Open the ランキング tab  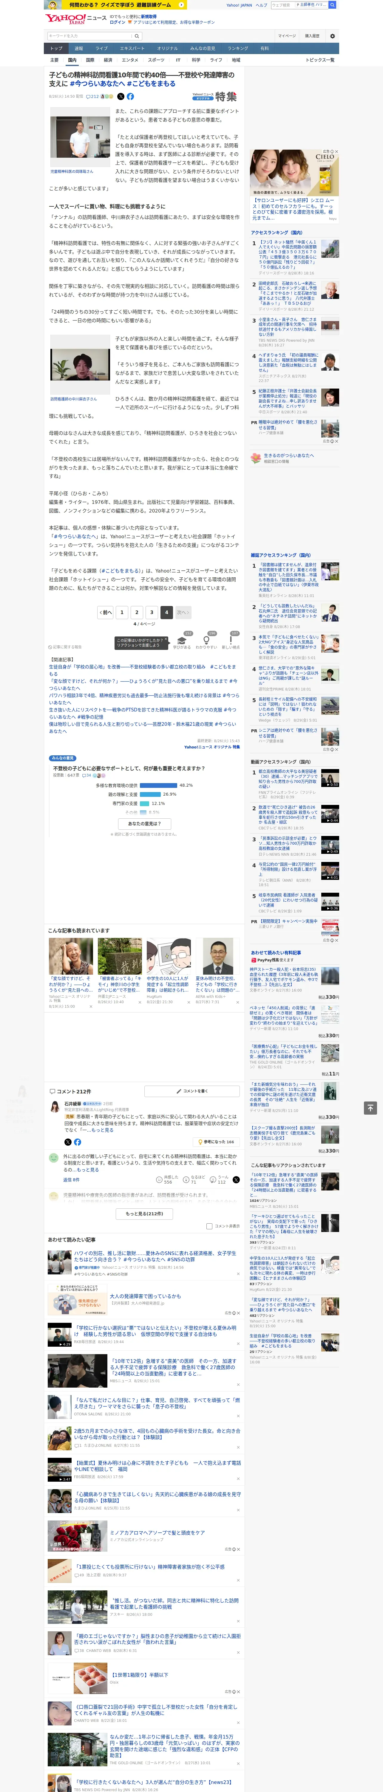tap(238, 48)
